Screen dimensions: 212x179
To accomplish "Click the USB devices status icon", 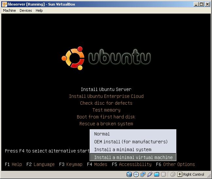I will tap(150, 174).
